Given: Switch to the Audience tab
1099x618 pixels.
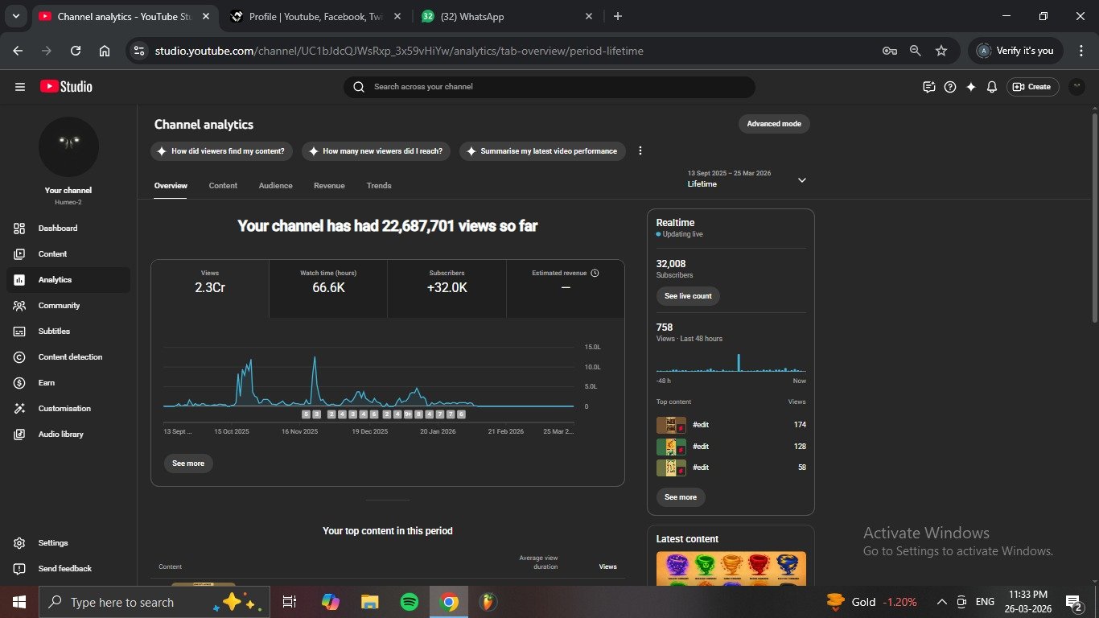Looking at the screenshot, I should pyautogui.click(x=275, y=186).
